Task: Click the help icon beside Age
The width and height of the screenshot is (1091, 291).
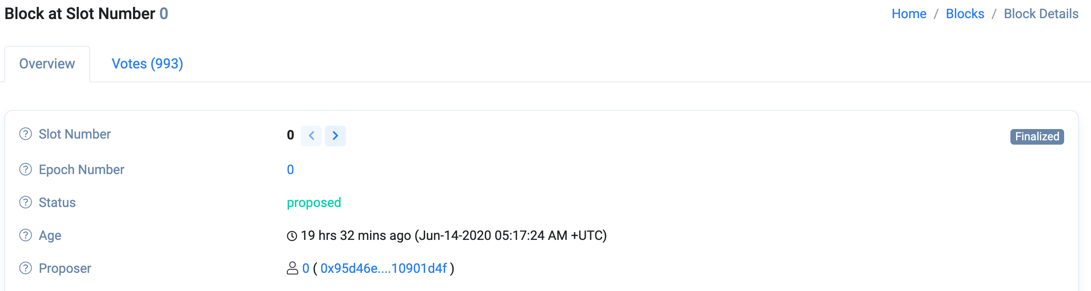Action: coord(25,235)
